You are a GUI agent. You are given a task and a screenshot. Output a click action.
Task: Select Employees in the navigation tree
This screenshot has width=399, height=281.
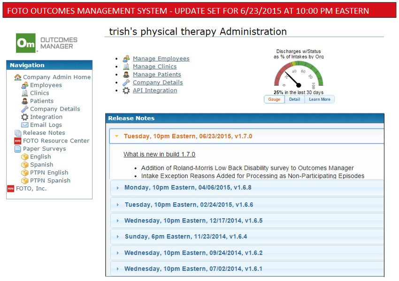tap(46, 85)
